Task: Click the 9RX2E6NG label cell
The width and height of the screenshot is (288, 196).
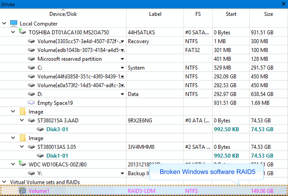Action: 140,120
